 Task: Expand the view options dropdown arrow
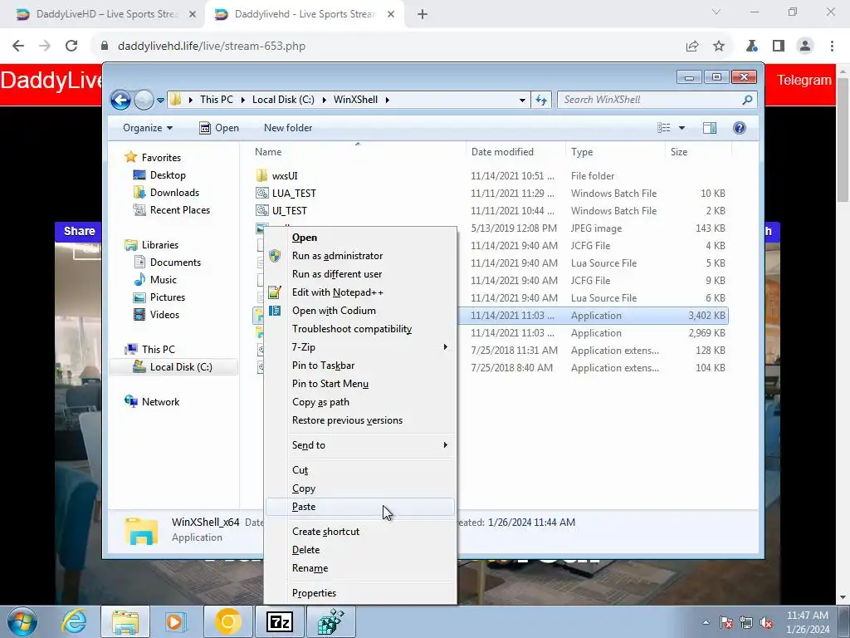(x=682, y=128)
